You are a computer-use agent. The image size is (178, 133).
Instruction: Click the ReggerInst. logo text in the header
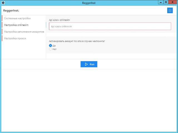point(11,11)
